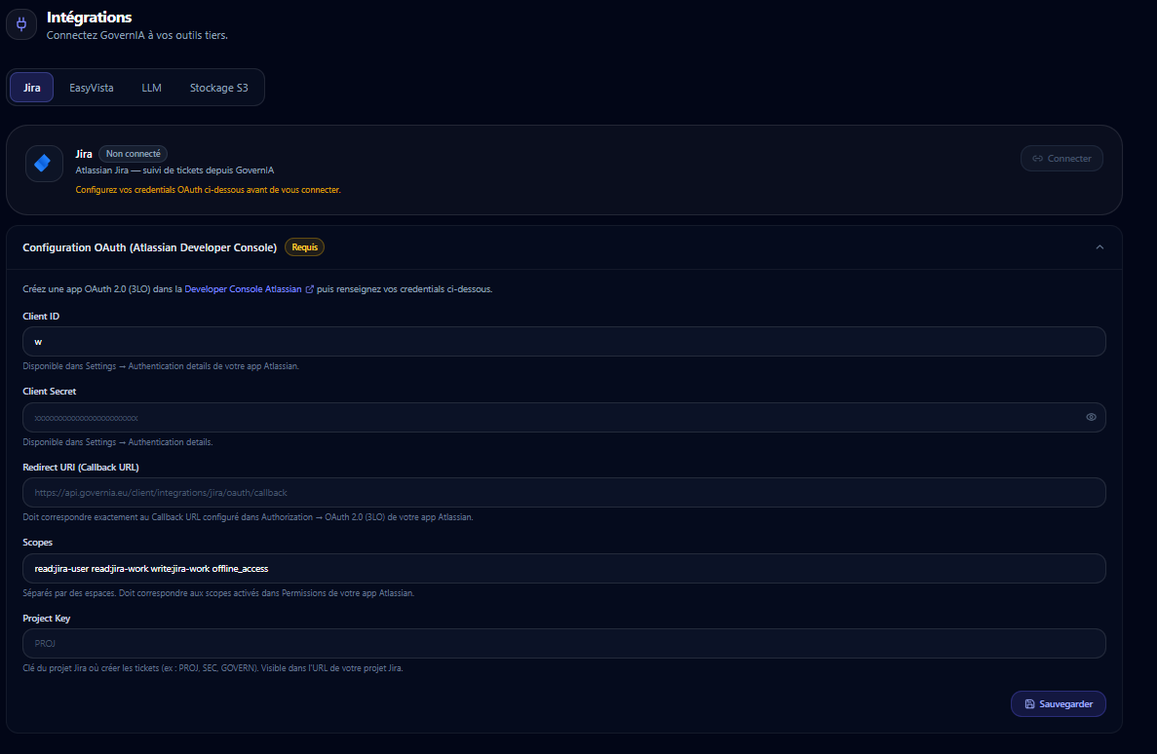The image size is (1157, 754).
Task: Click the Clé du projet Jira help text
Action: click(213, 668)
